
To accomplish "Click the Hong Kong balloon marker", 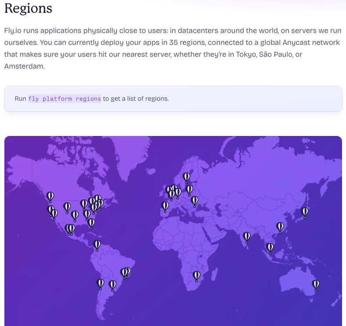I will tap(280, 228).
